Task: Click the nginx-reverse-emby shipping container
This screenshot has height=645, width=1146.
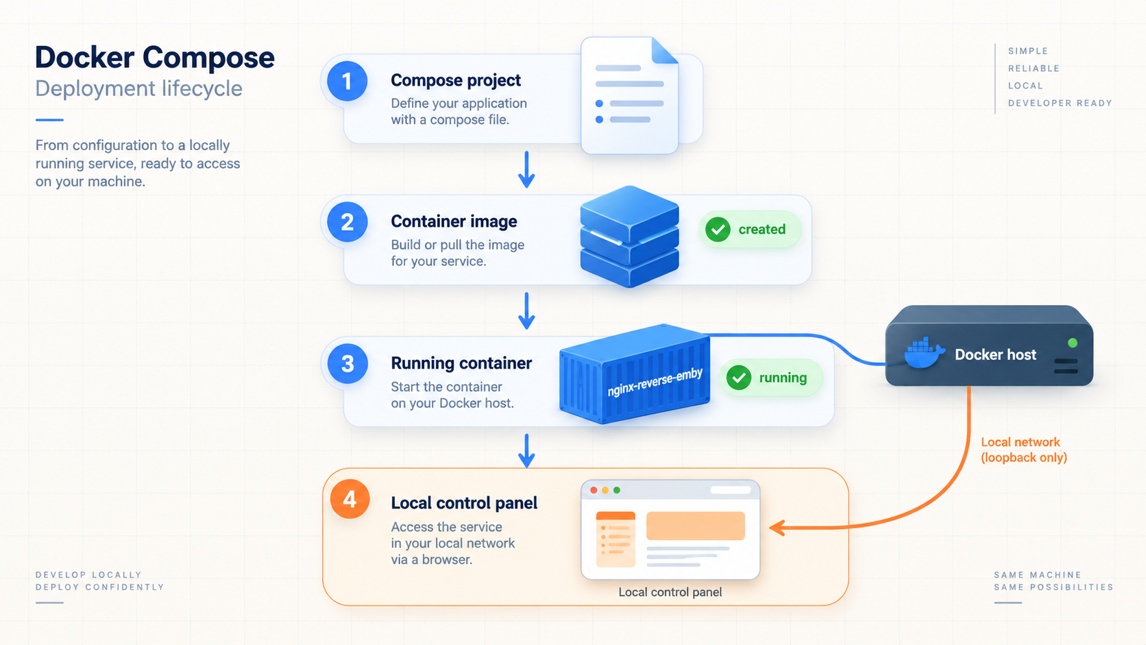Action: (x=635, y=374)
